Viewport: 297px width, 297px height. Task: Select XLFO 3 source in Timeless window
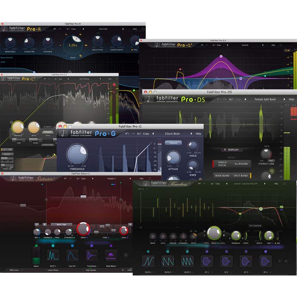pos(187,261)
